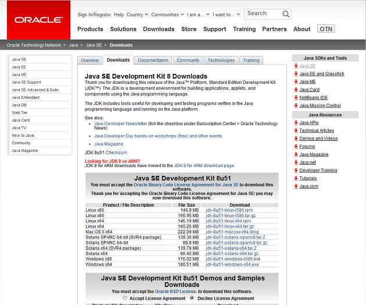Switch to the Technologies tab
The image size is (366, 305).
coord(221,61)
